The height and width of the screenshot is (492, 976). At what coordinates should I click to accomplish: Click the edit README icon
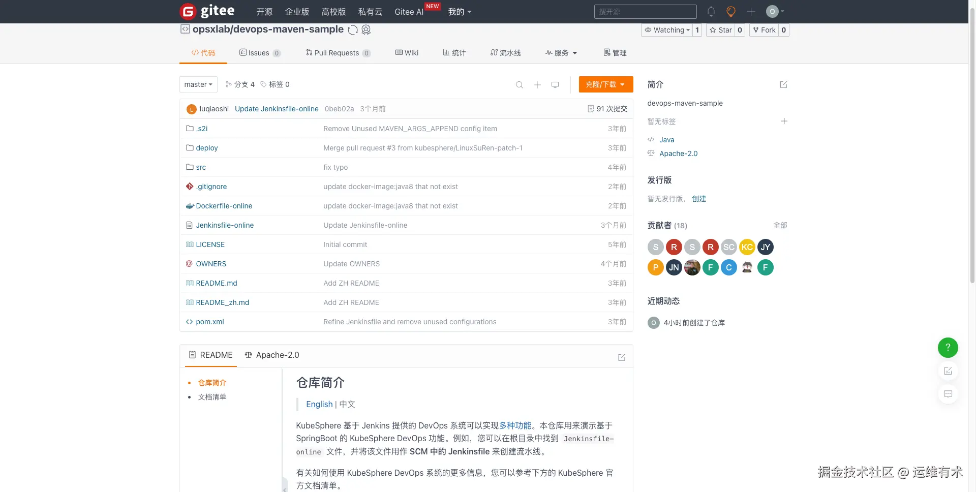pyautogui.click(x=622, y=357)
